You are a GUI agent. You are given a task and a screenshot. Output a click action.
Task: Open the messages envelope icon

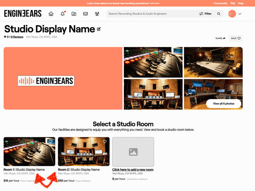click(x=86, y=14)
